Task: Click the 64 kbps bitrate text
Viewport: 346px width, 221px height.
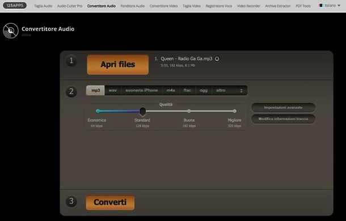Action: pyautogui.click(x=96, y=126)
